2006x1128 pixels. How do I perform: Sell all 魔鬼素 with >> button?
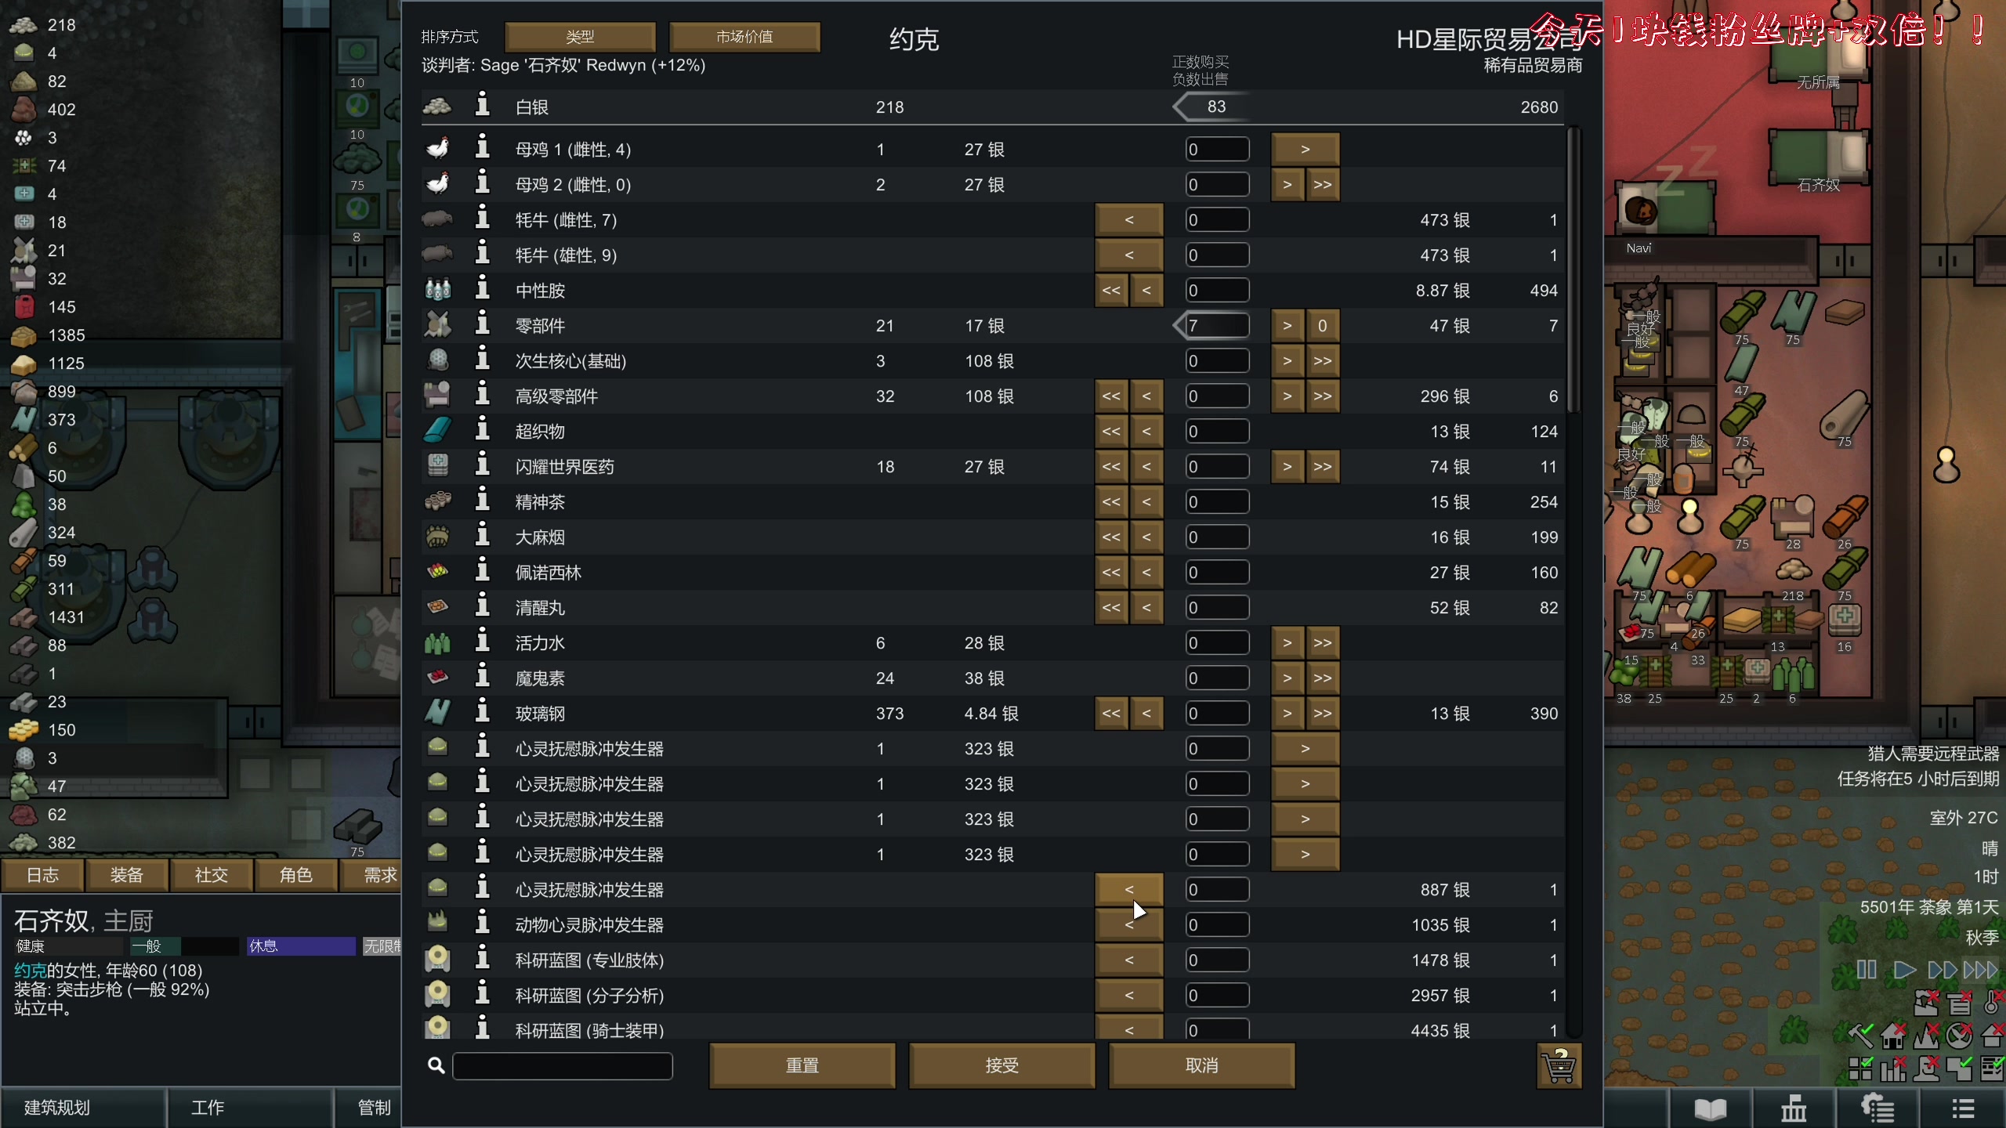pyautogui.click(x=1323, y=678)
